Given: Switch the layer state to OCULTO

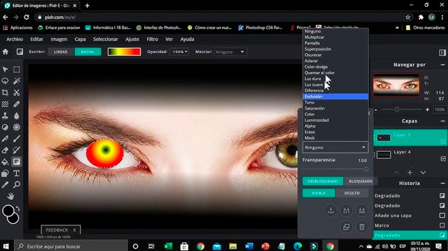Looking at the screenshot, I should [352, 193].
